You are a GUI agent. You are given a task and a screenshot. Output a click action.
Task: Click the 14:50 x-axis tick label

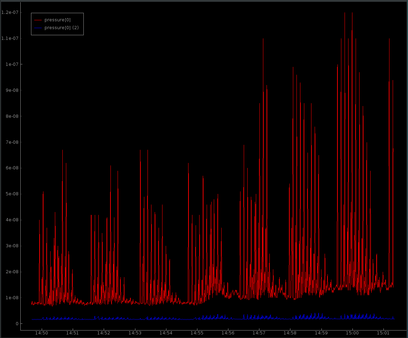pyautogui.click(x=42, y=333)
